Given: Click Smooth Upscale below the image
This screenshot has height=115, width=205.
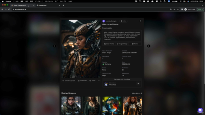Looking at the screenshot, I should coord(69,81).
